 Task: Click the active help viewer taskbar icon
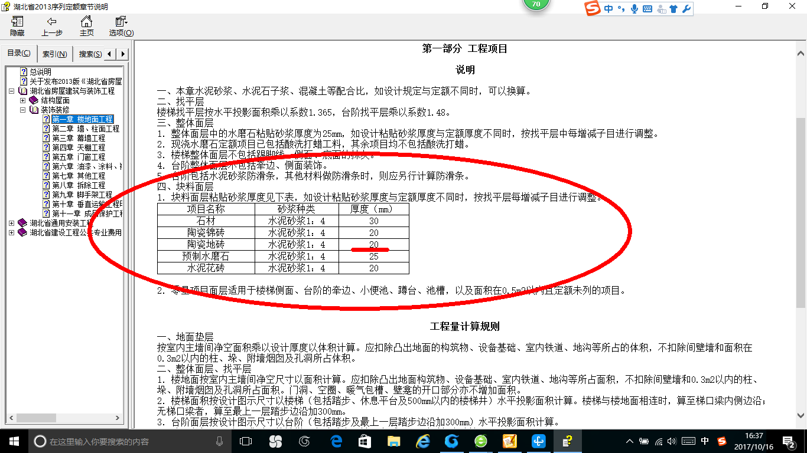567,441
